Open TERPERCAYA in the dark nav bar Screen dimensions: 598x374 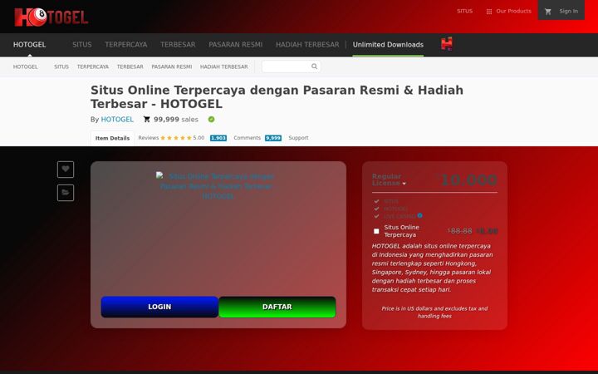[x=126, y=45]
